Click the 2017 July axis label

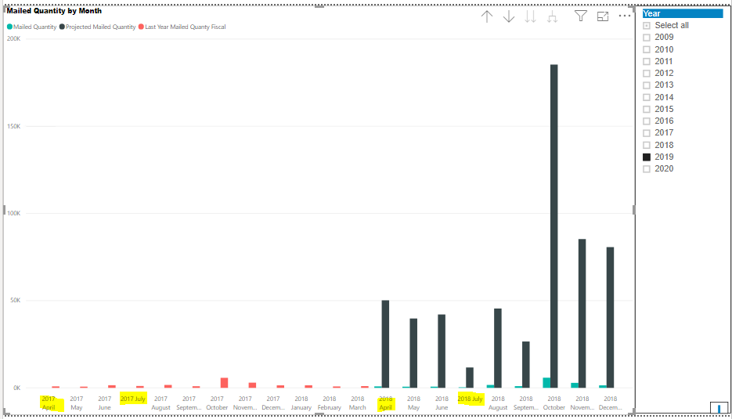[x=133, y=399]
